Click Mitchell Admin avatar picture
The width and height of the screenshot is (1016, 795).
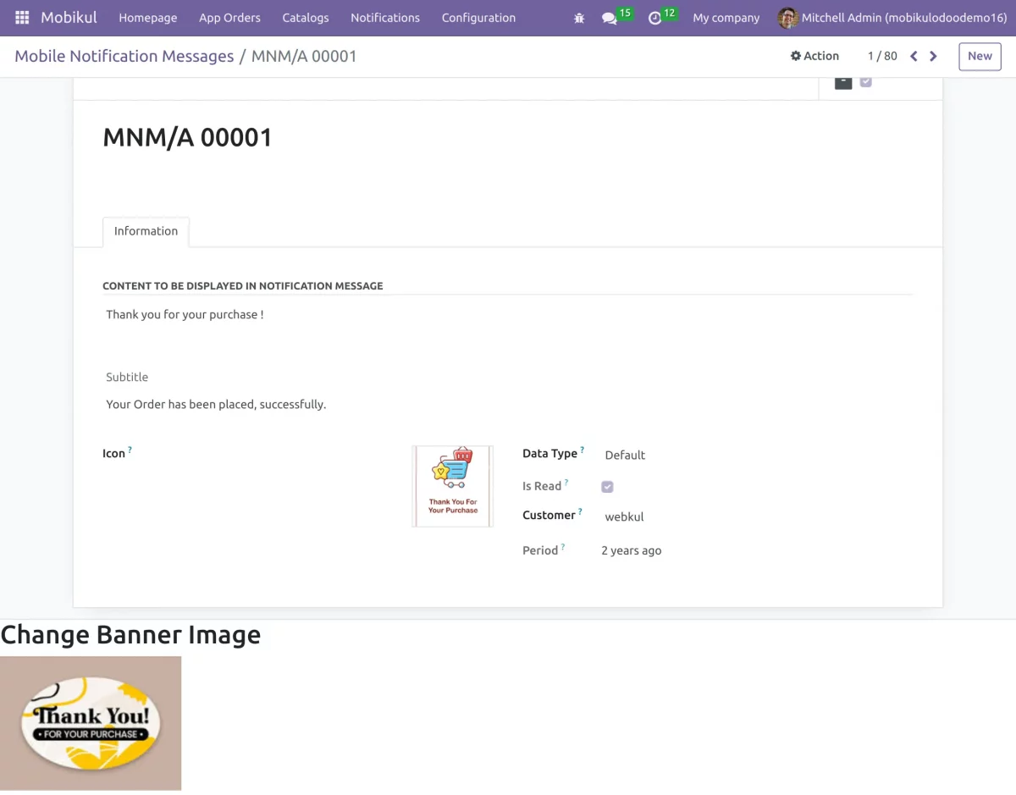click(787, 18)
